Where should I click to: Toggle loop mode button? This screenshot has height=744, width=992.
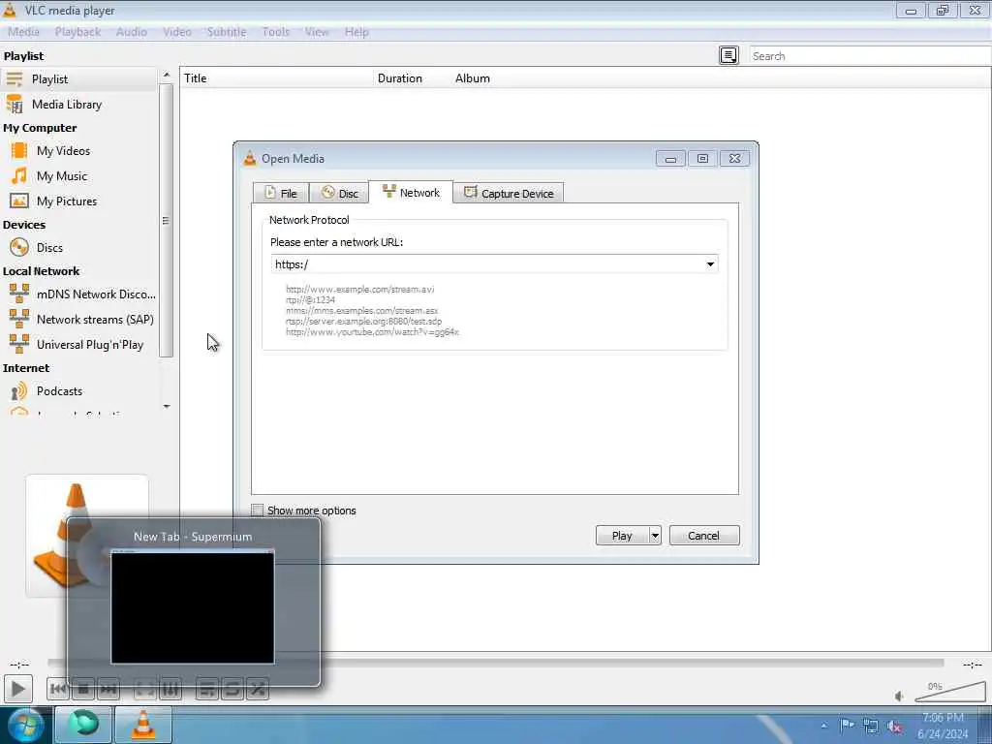tap(232, 689)
